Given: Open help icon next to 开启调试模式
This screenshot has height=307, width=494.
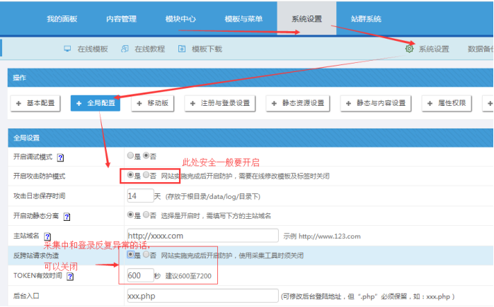Looking at the screenshot, I should (60, 157).
